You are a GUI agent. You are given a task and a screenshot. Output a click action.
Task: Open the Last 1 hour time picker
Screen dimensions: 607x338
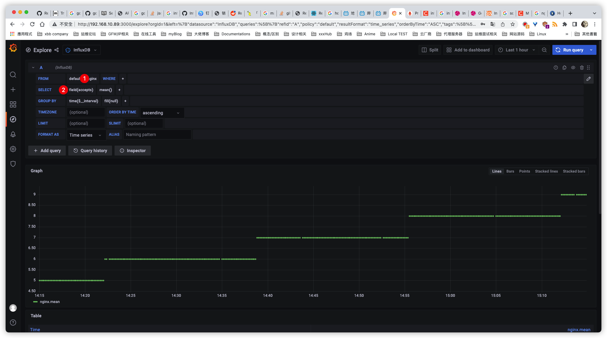[516, 50]
